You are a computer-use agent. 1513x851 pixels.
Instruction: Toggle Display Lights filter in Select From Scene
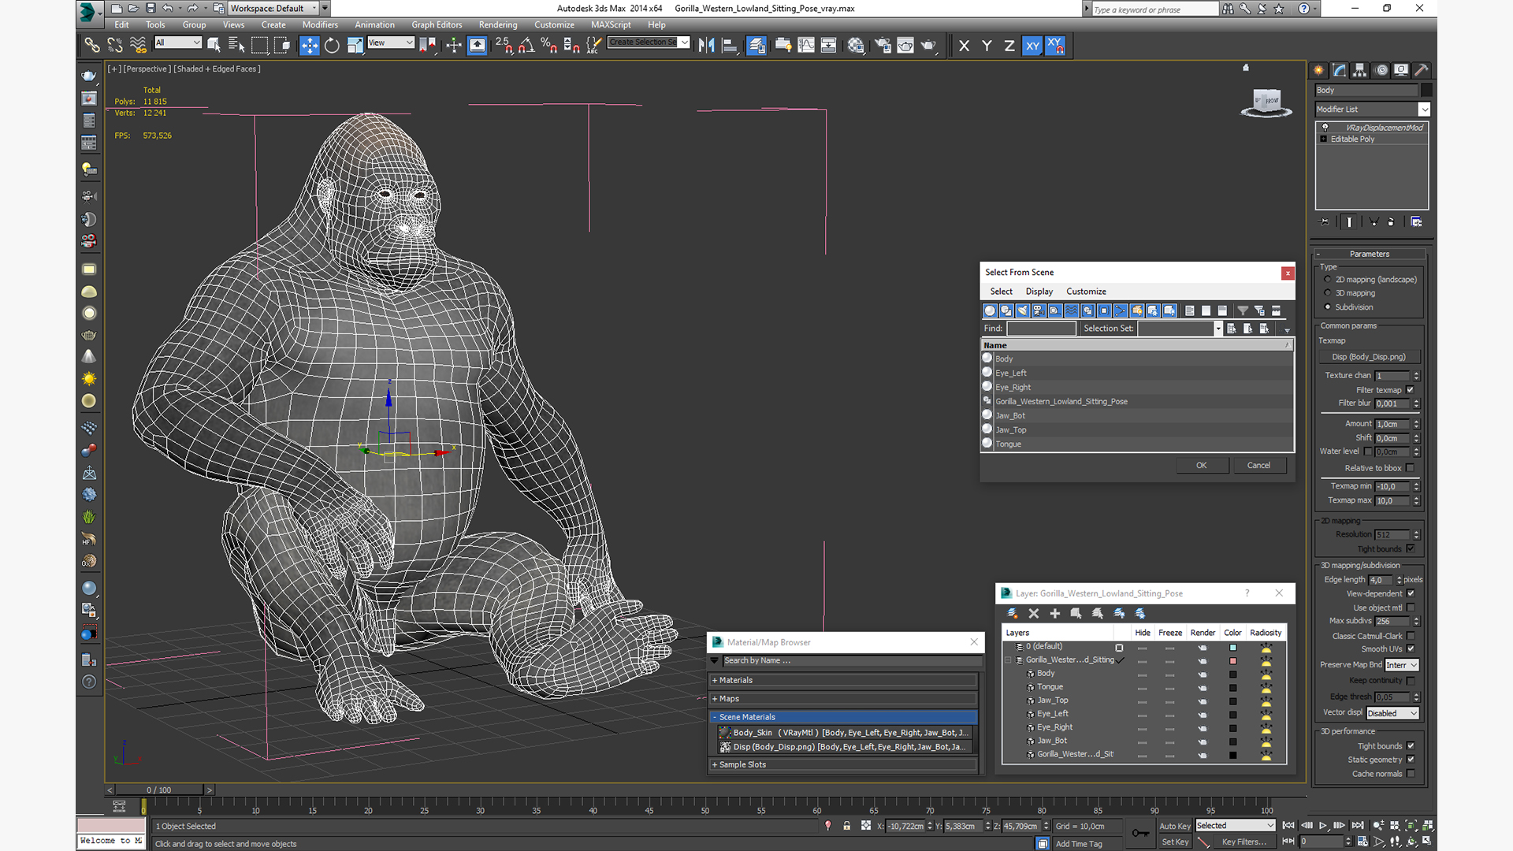coord(1023,310)
